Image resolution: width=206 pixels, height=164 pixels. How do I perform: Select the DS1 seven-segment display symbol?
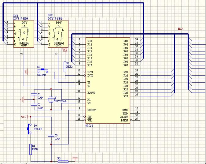(x=24, y=34)
